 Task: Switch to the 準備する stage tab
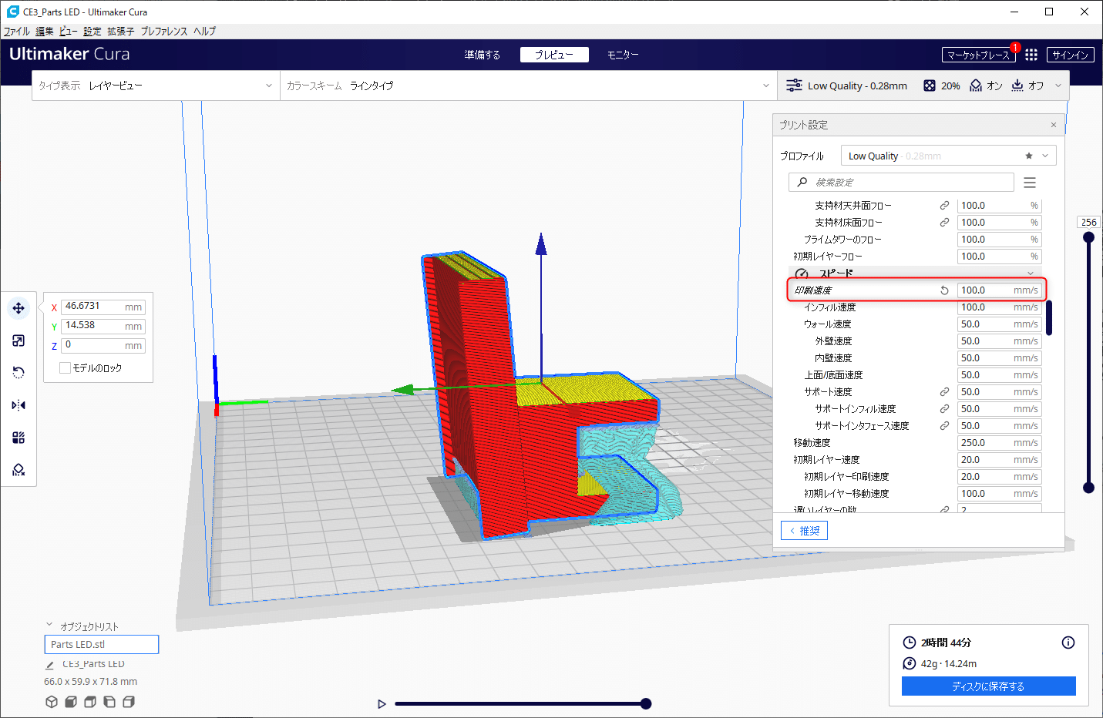(483, 55)
